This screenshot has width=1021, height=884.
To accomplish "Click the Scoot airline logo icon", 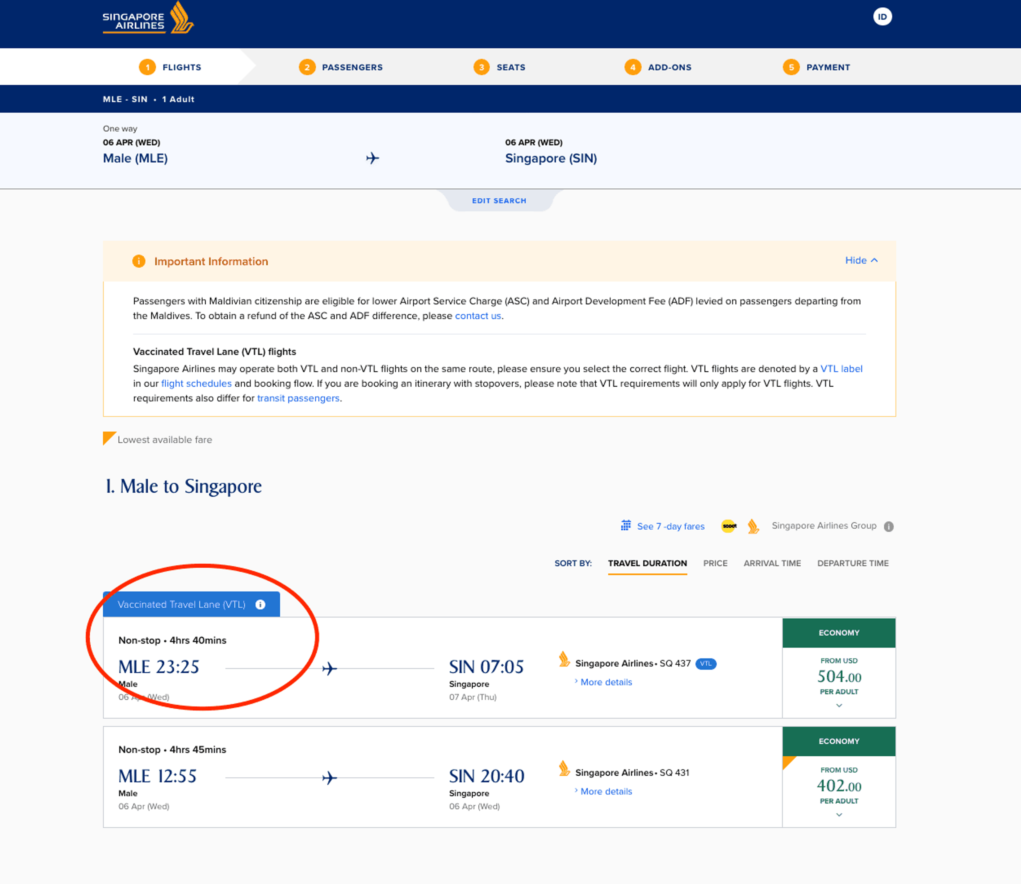I will (x=729, y=526).
